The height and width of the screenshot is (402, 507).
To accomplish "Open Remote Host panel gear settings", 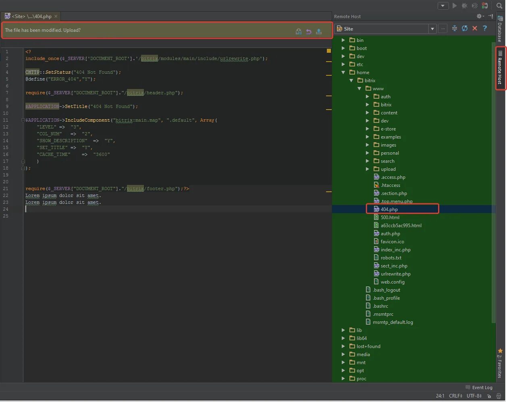I will [x=480, y=16].
